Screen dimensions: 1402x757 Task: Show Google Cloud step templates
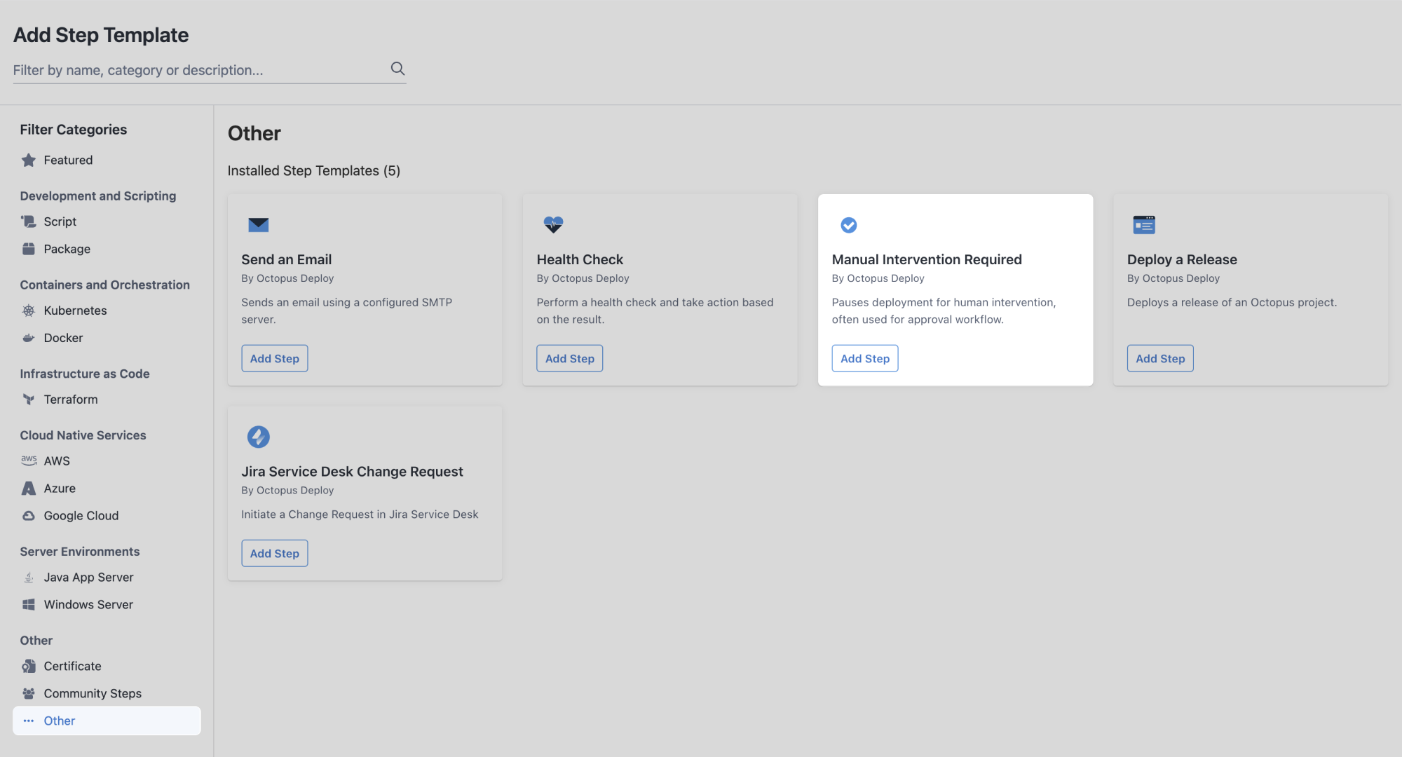107,516
